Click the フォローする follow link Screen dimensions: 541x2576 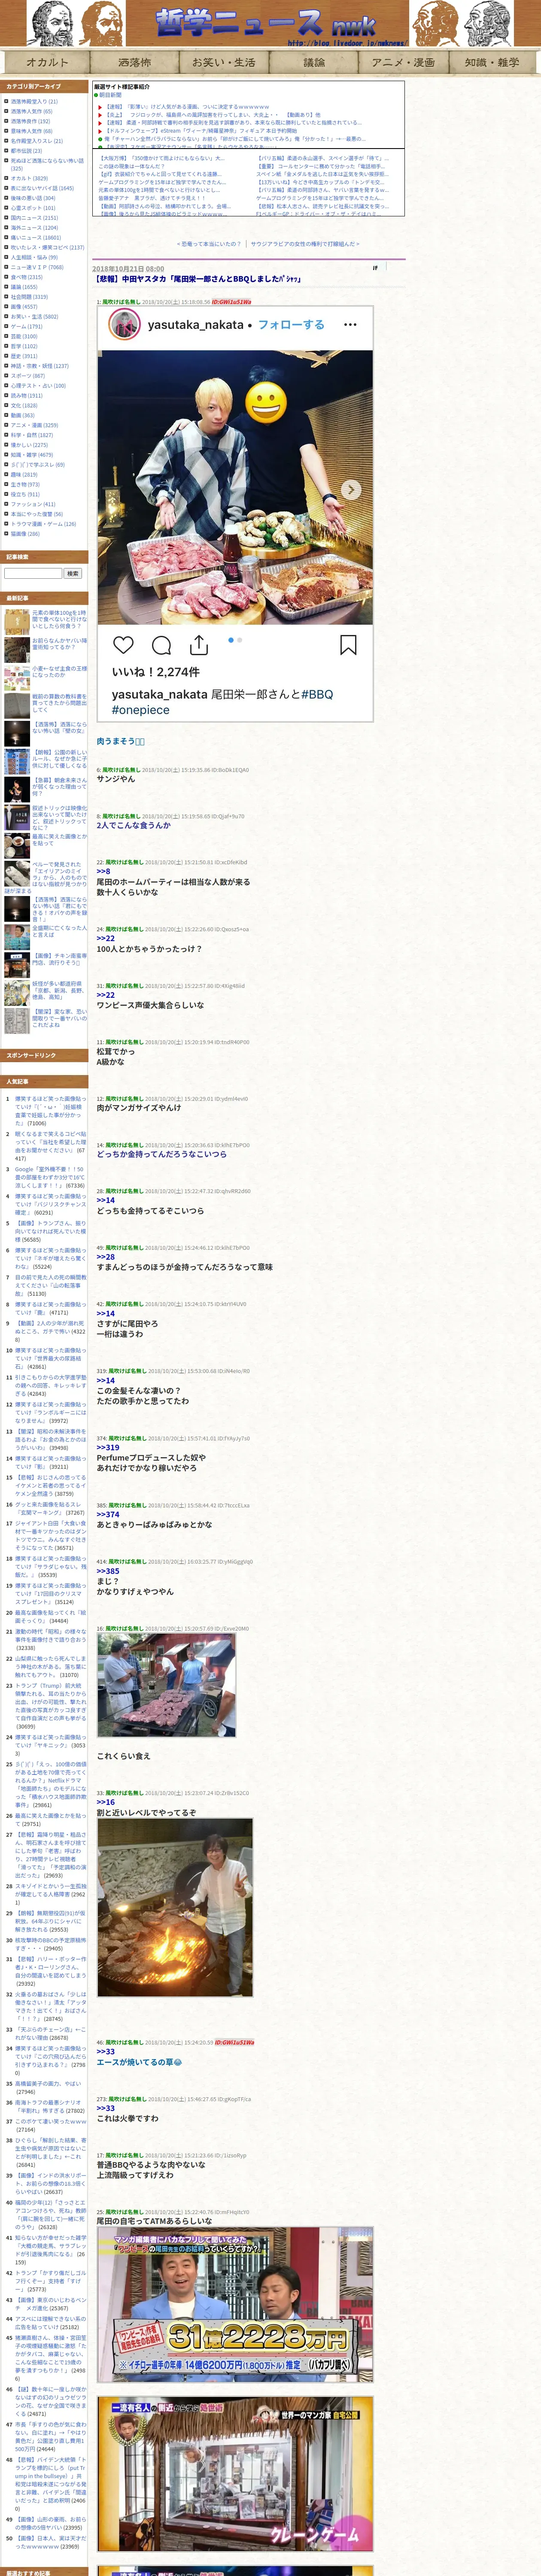coord(291,325)
